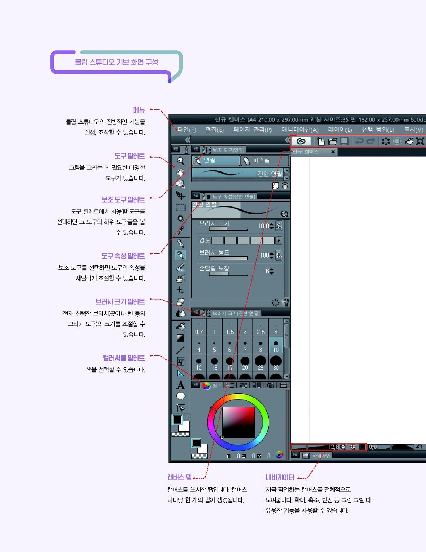426x552 pixels.
Task: Open the 애니메이션(A) menu
Action: tap(300, 130)
